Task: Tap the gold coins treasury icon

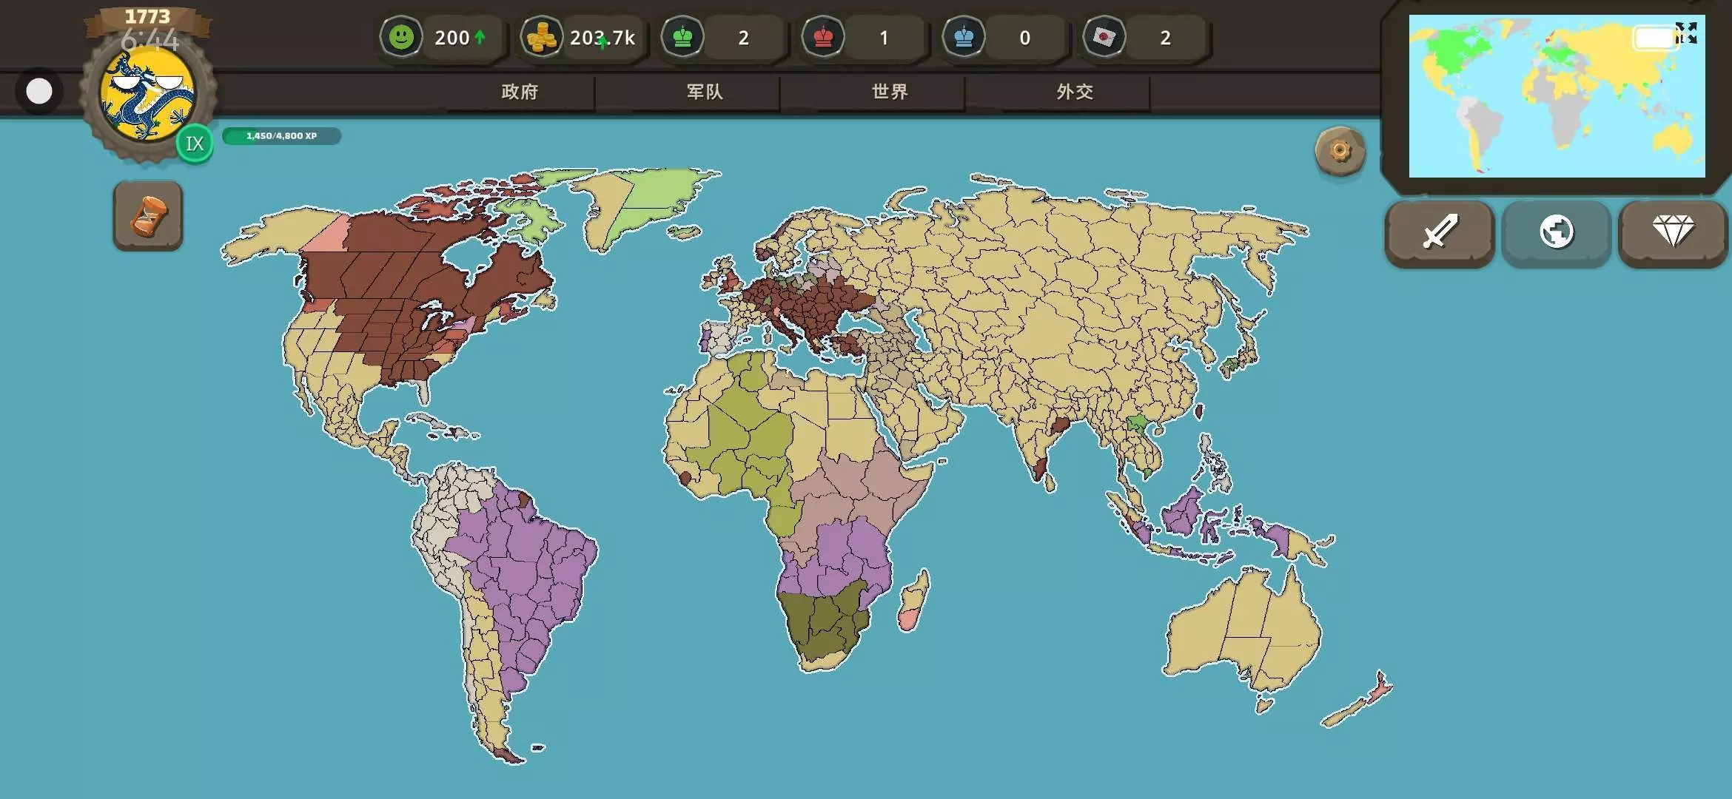Action: pos(541,37)
